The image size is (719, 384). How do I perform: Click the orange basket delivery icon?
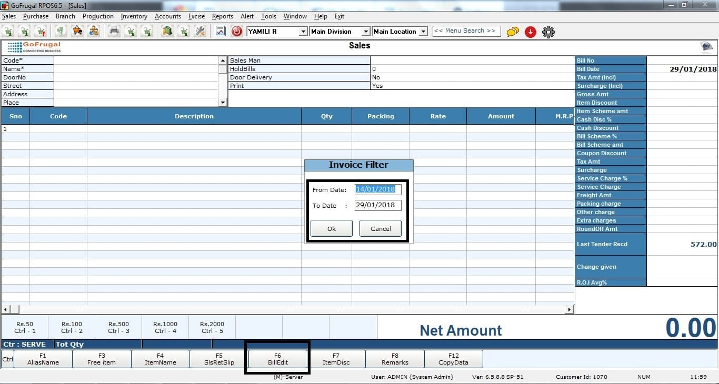77,32
